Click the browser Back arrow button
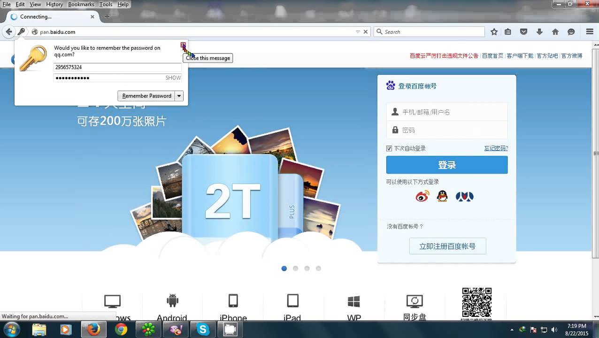599x338 pixels. pyautogui.click(x=9, y=32)
